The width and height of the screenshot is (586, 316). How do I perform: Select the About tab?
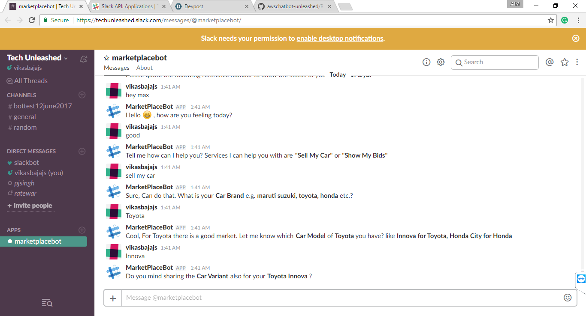tap(145, 68)
